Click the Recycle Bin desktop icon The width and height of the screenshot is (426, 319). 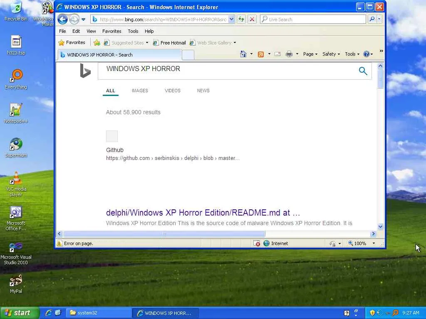[x=16, y=11]
